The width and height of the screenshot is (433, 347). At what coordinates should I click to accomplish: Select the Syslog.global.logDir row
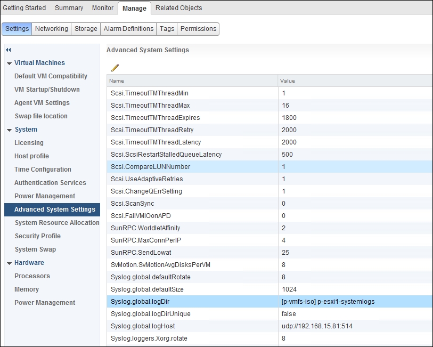click(x=270, y=301)
